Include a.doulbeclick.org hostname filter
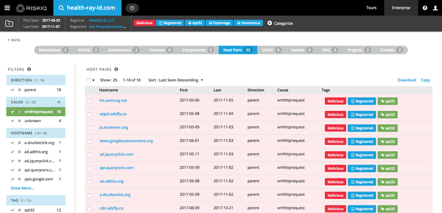442x213 pixels. (13, 143)
